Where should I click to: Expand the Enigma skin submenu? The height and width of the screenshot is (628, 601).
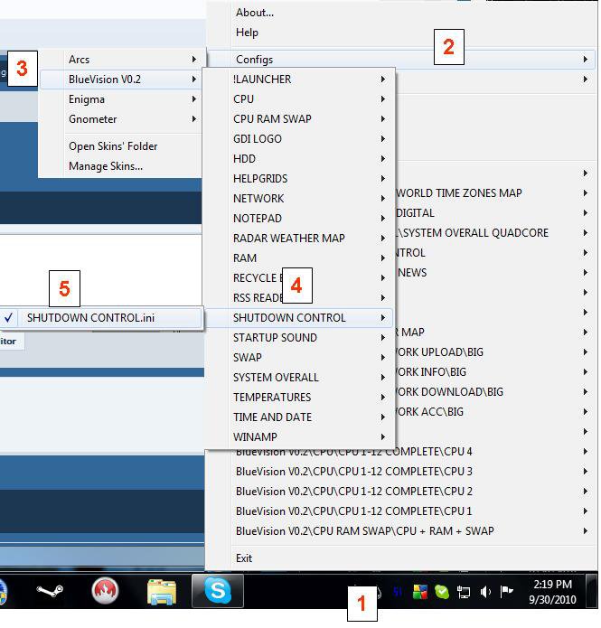[x=121, y=99]
